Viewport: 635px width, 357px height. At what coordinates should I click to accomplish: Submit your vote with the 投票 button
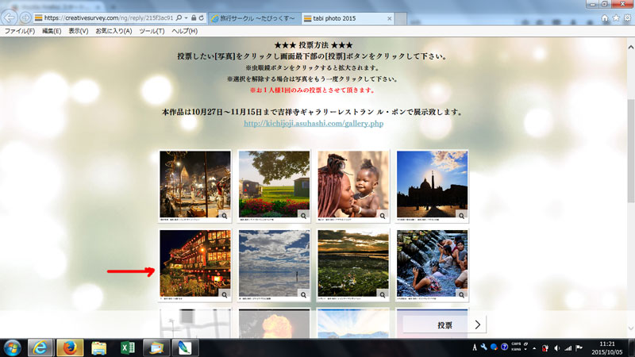444,324
